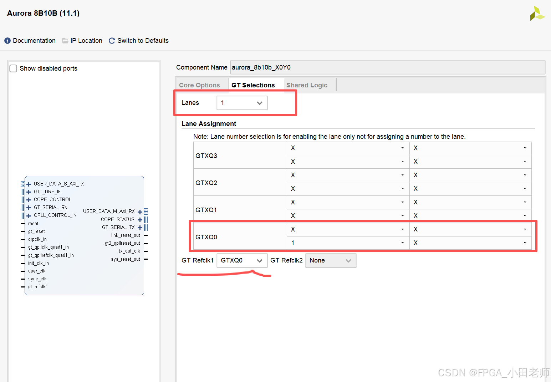Expand the USER_DATA_S_AXI_TX plus icon
Screen dimensions: 551x382
[x=29, y=184]
